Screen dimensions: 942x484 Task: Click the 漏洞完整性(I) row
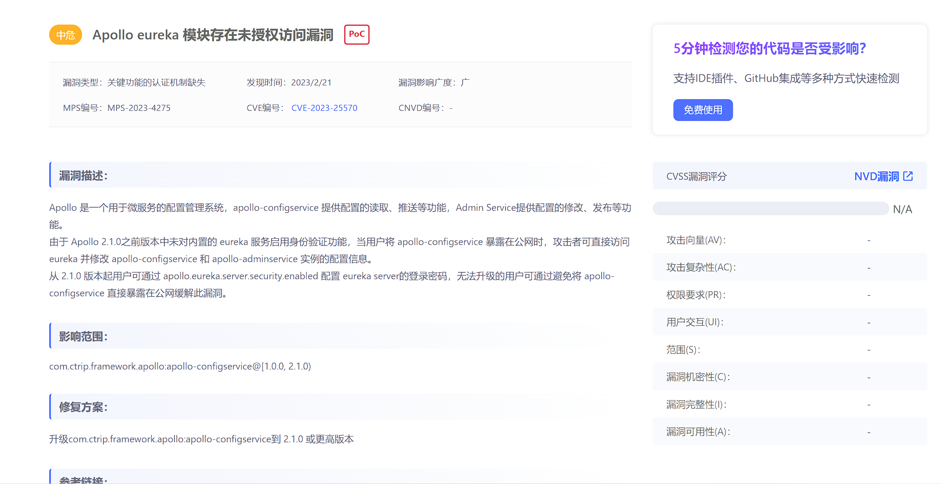pos(790,405)
